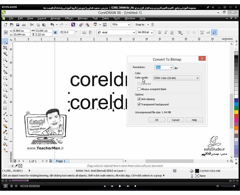The width and height of the screenshot is (240, 195).
Task: Click OK in Convert To Bitmap
Action: [157, 120]
